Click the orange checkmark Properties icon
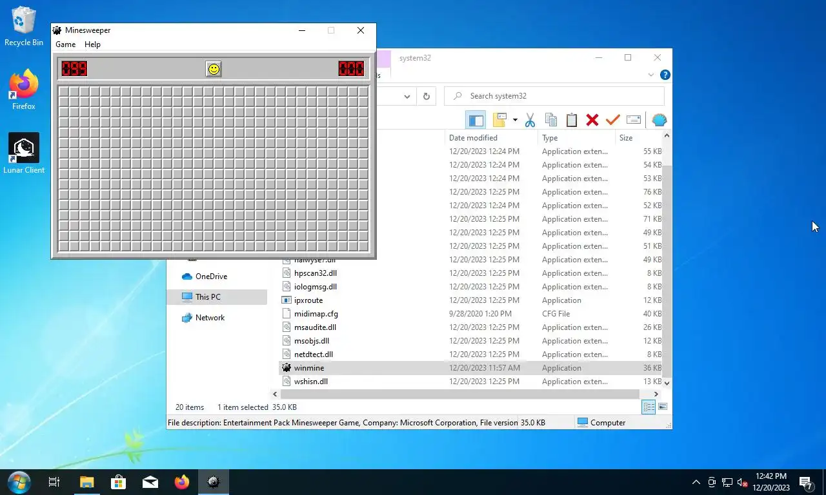Screen dimensions: 826x495 613,120
